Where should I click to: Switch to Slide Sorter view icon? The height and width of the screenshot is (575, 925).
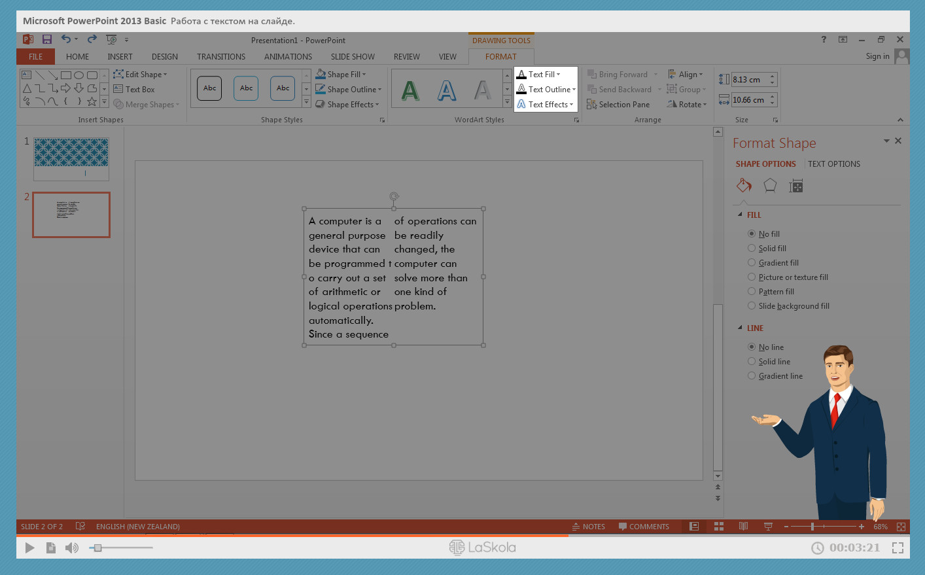click(719, 527)
